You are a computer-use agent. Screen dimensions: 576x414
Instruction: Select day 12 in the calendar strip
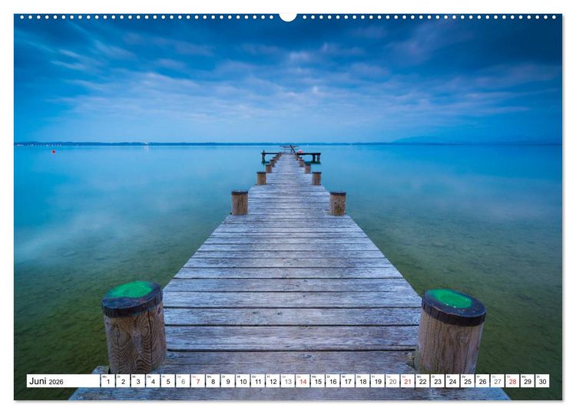273,380
